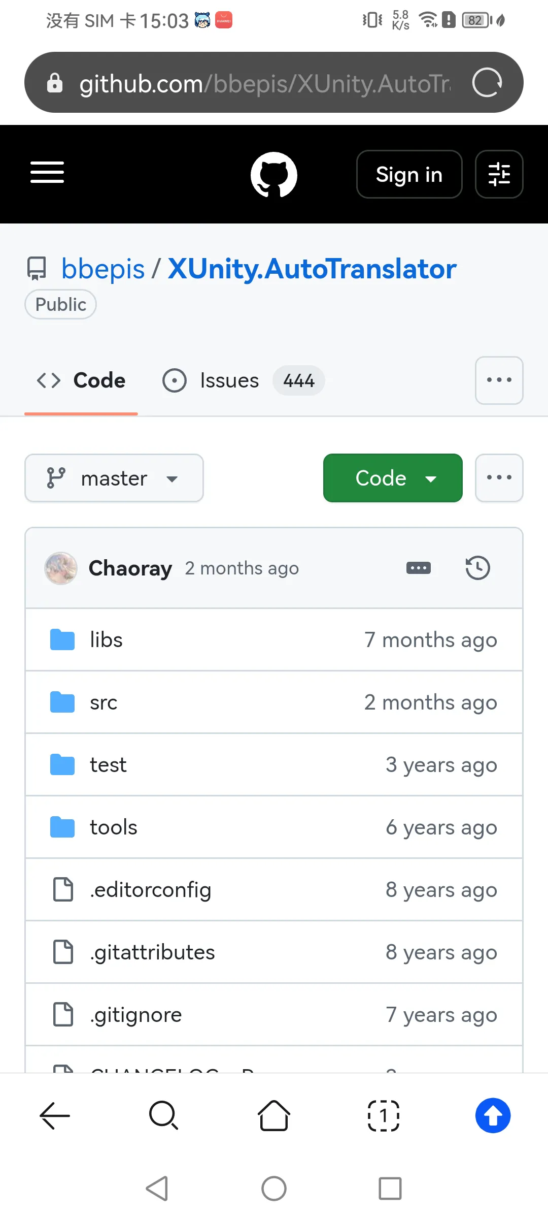Open the test folder

(x=108, y=765)
